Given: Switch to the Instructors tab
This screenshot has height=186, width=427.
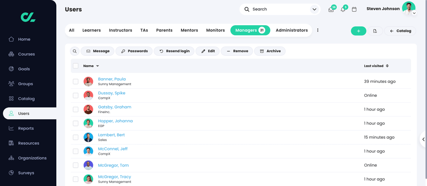Looking at the screenshot, I should (120, 30).
